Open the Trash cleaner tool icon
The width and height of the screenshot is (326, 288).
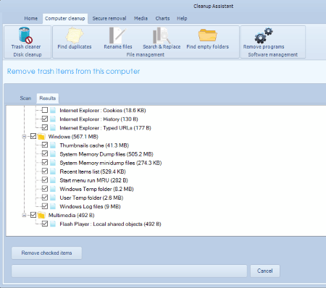(25, 35)
